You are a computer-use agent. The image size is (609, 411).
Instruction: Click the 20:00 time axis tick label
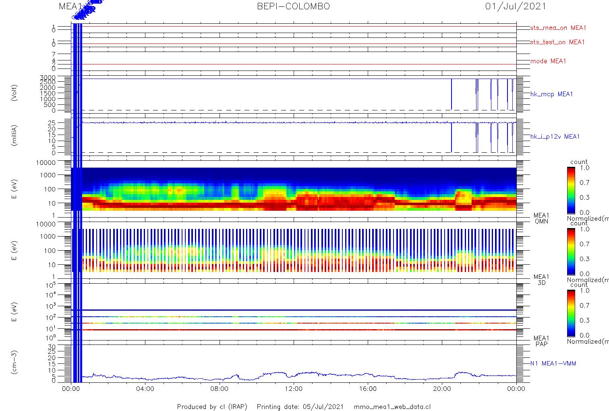point(442,389)
